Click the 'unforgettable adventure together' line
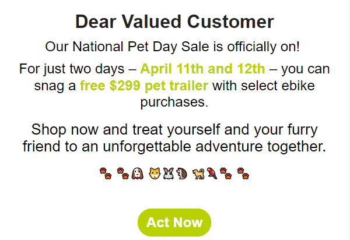This screenshot has width=350, height=240. click(x=174, y=147)
